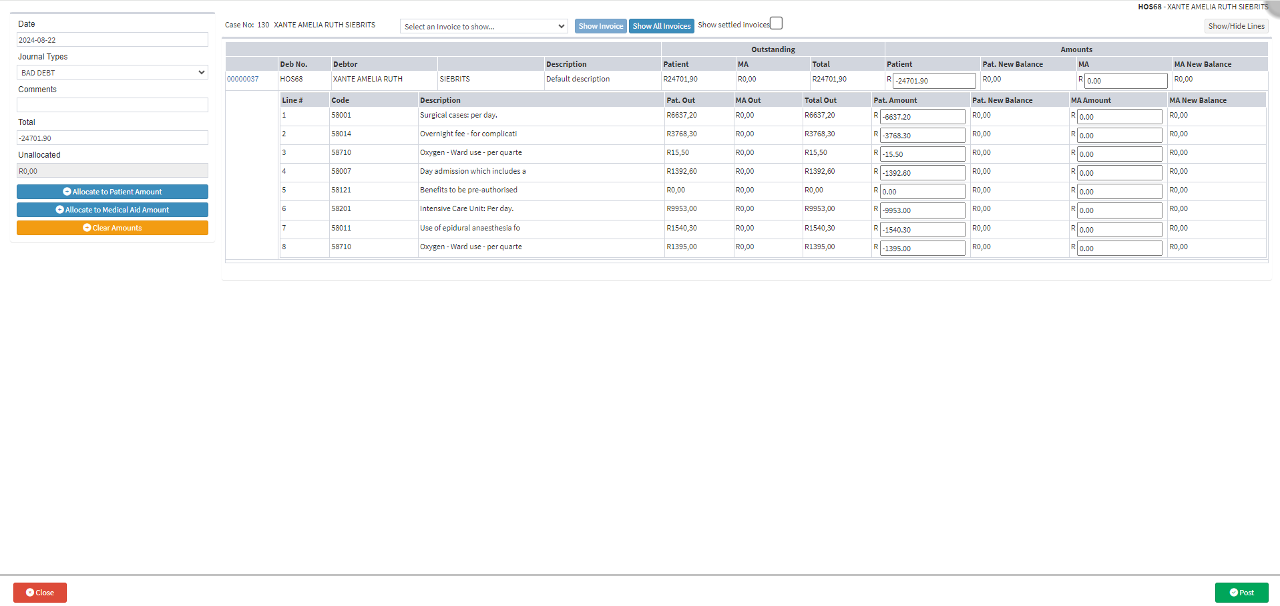Click the X icon on the Close button
The height and width of the screenshot is (606, 1280).
pyautogui.click(x=30, y=593)
